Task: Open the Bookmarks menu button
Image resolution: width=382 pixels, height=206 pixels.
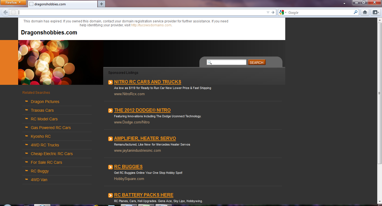Action: point(375,12)
